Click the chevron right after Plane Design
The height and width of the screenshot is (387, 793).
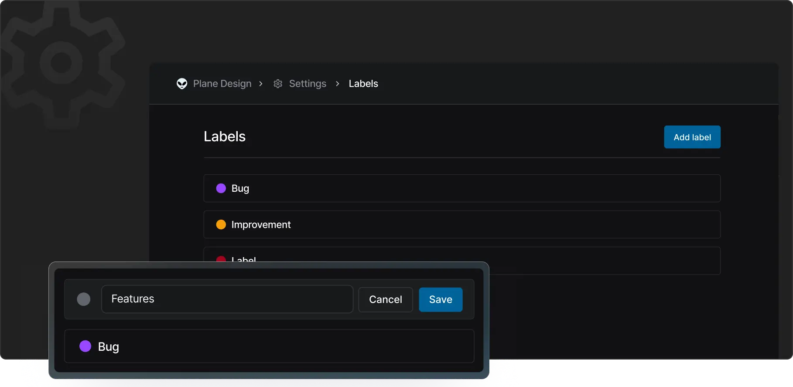tap(261, 84)
